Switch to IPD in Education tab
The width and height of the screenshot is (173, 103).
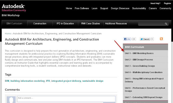click(65, 23)
